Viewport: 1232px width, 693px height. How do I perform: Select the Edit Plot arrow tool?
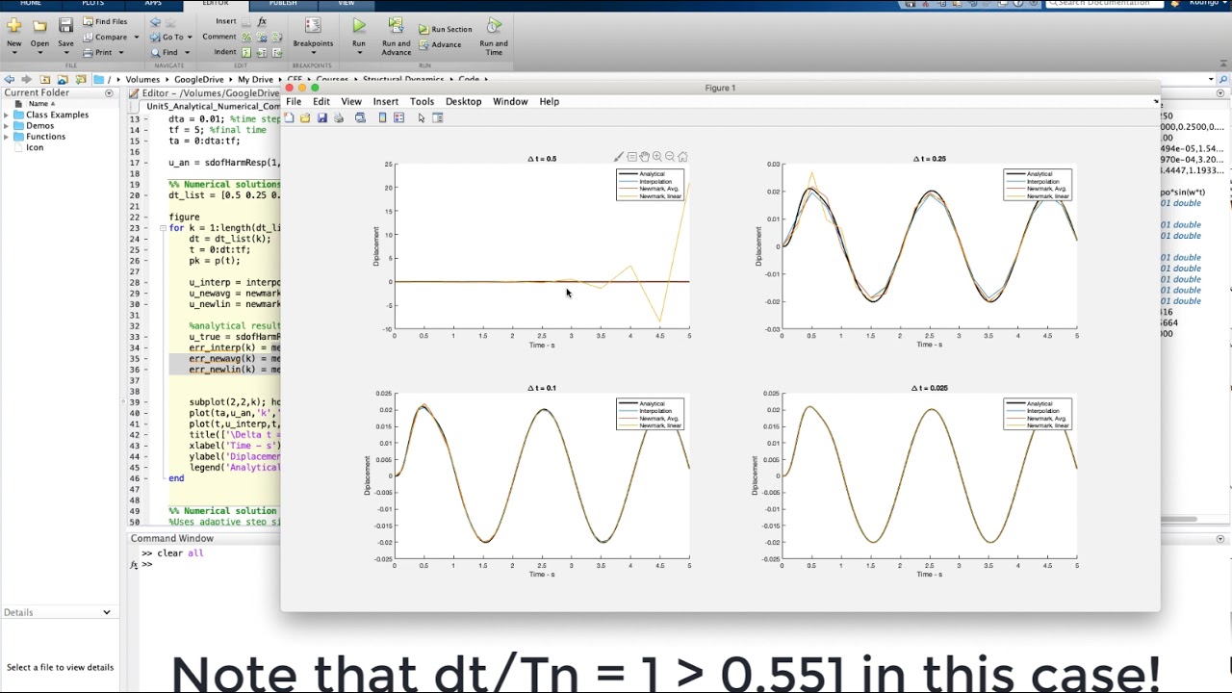422,117
